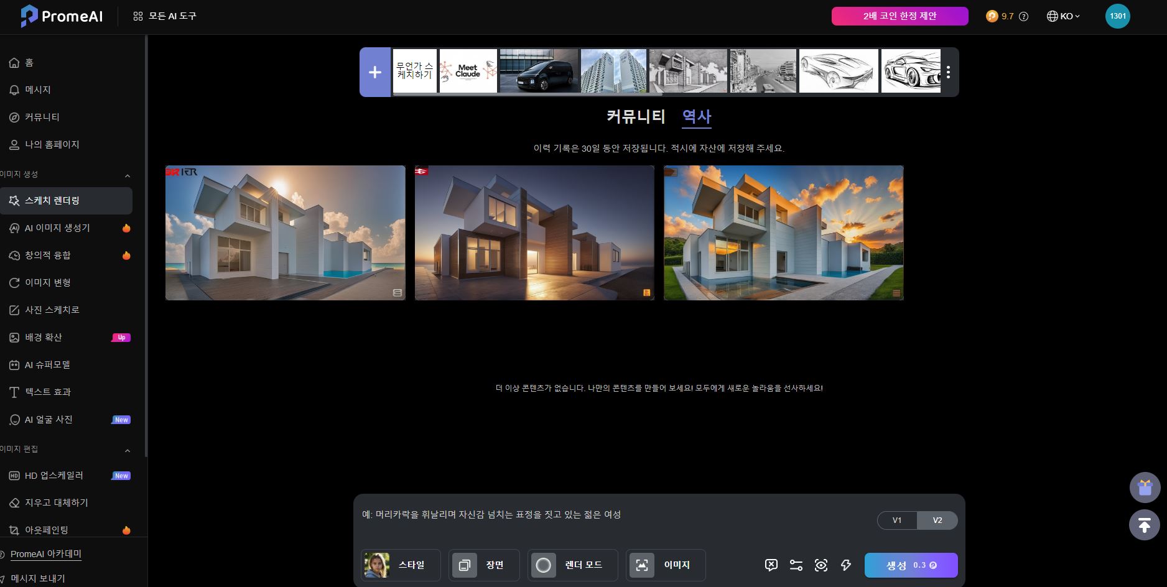Switch to the 커뮤니티 tab
1167x587 pixels.
click(x=636, y=117)
